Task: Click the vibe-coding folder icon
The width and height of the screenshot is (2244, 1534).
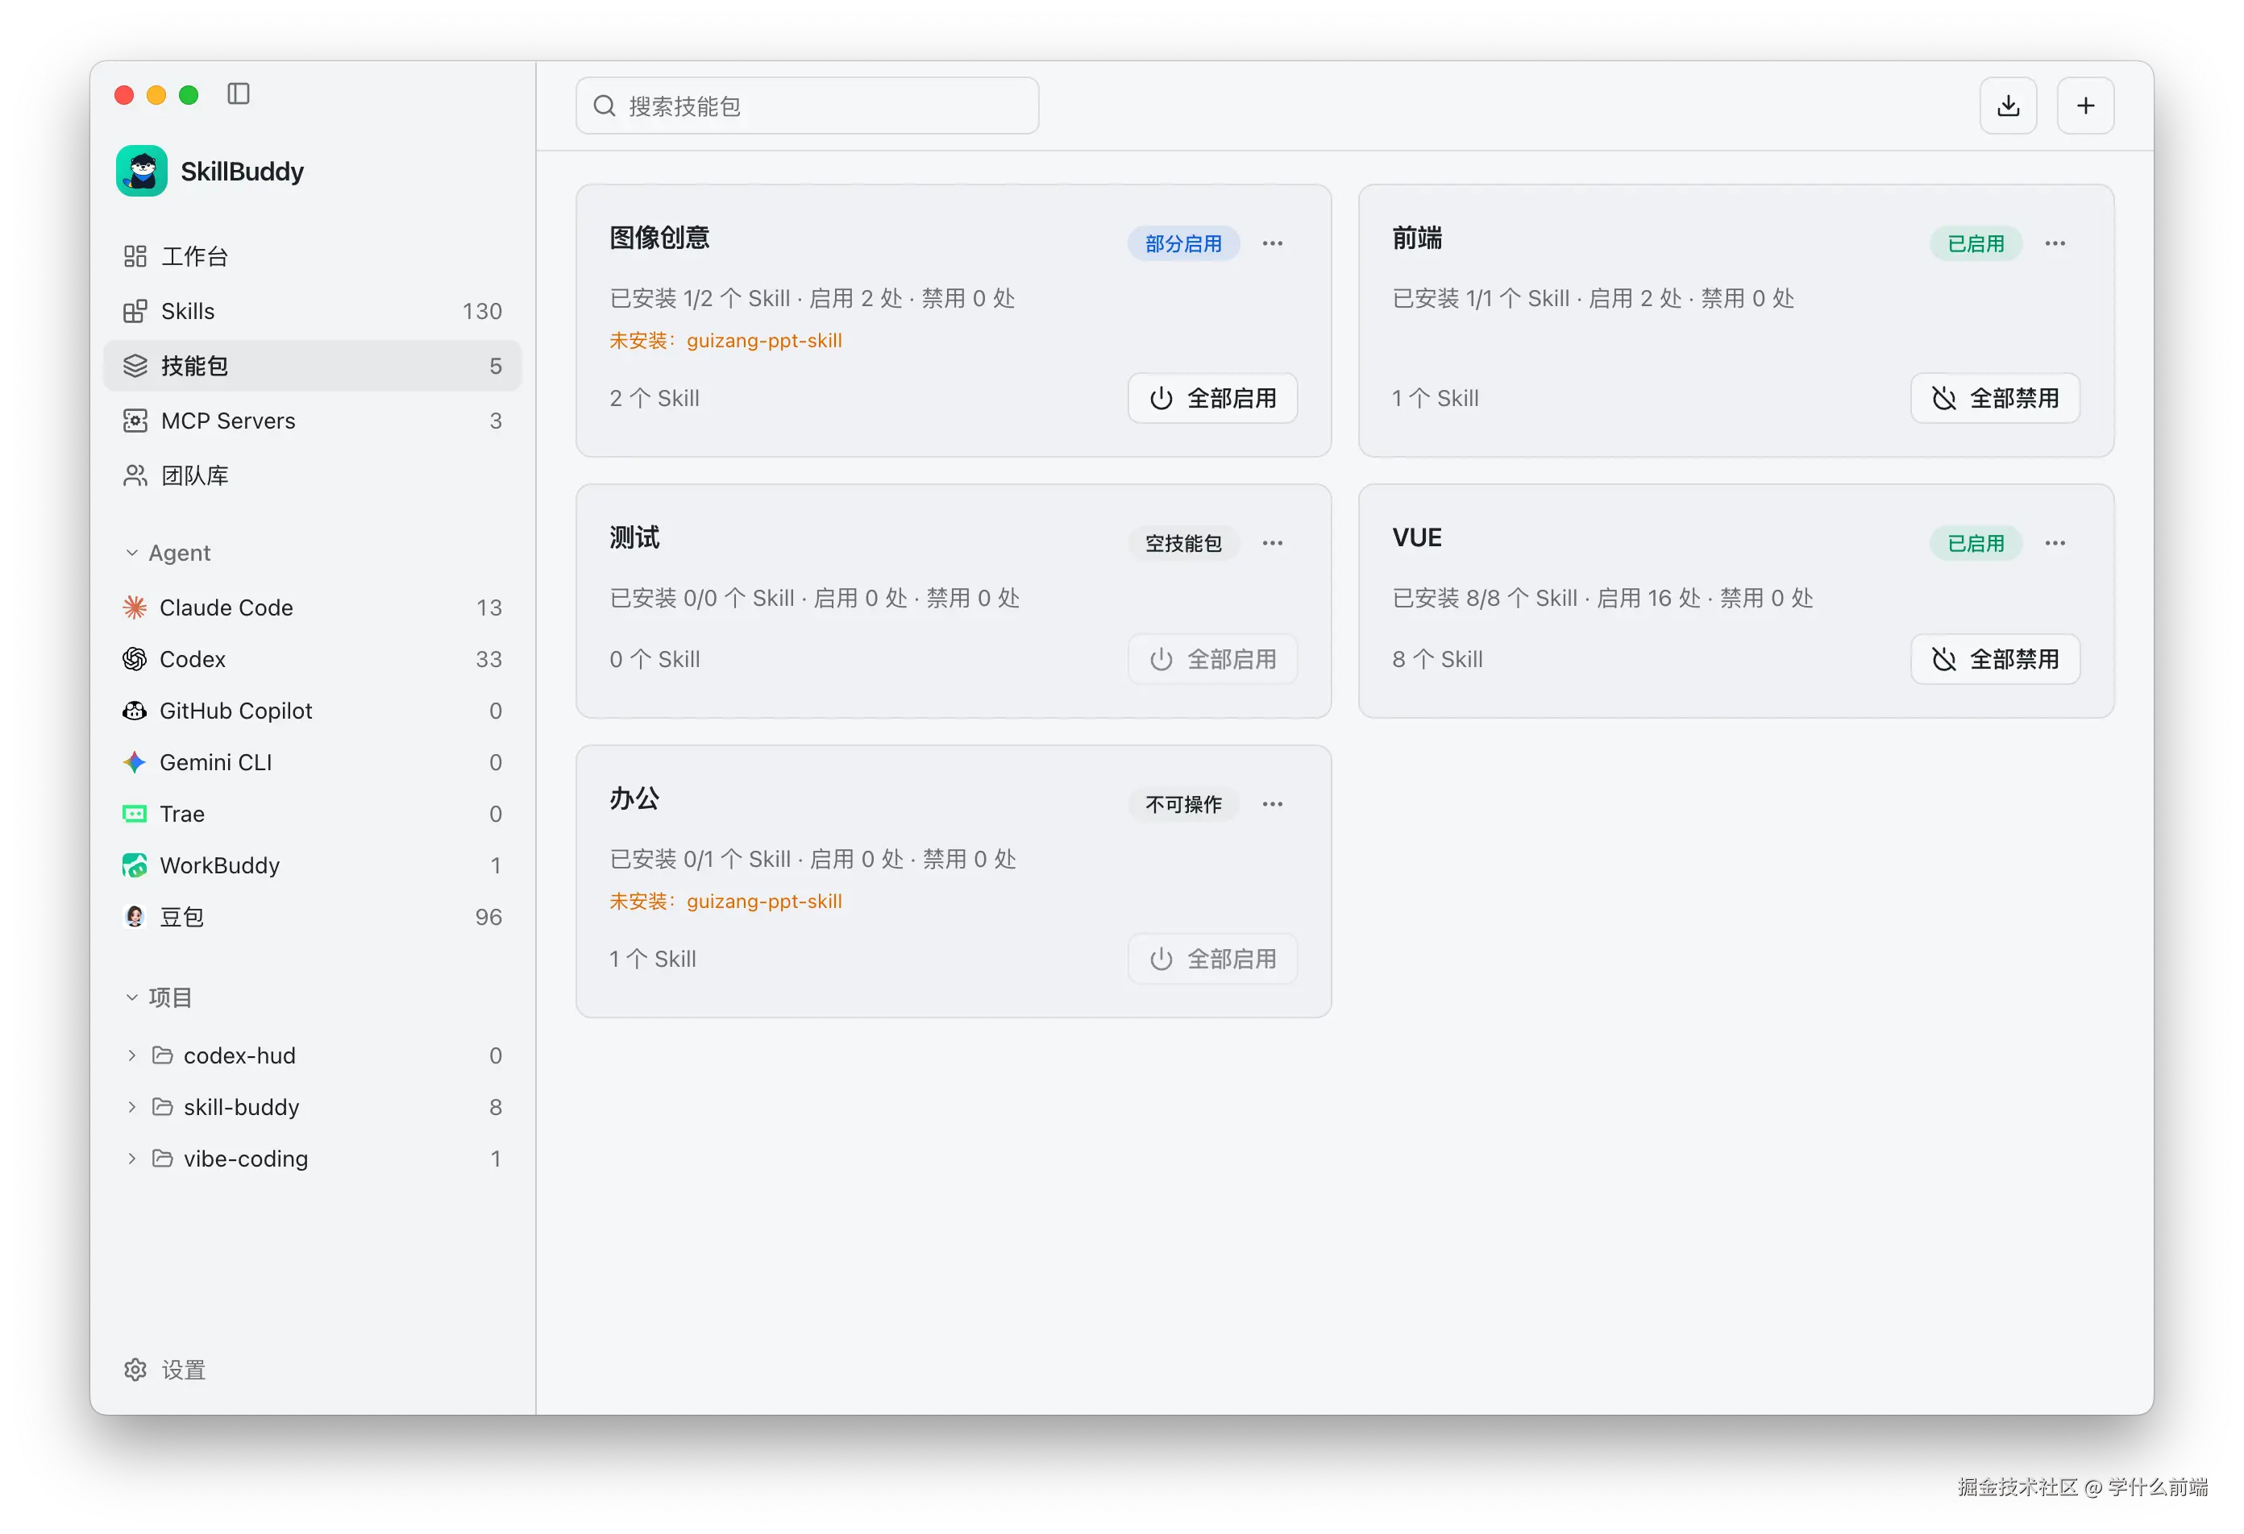Action: [x=162, y=1158]
